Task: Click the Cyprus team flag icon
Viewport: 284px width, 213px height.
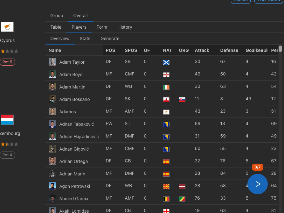Action: tap(7, 27)
